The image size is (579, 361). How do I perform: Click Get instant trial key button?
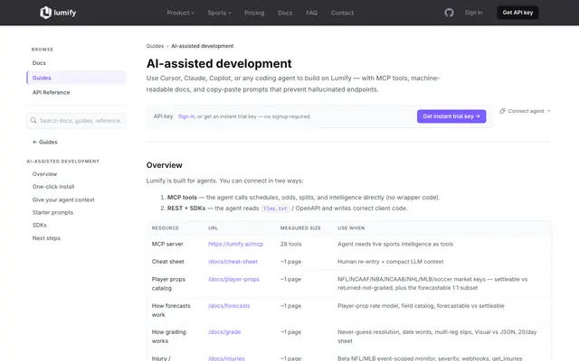point(451,116)
